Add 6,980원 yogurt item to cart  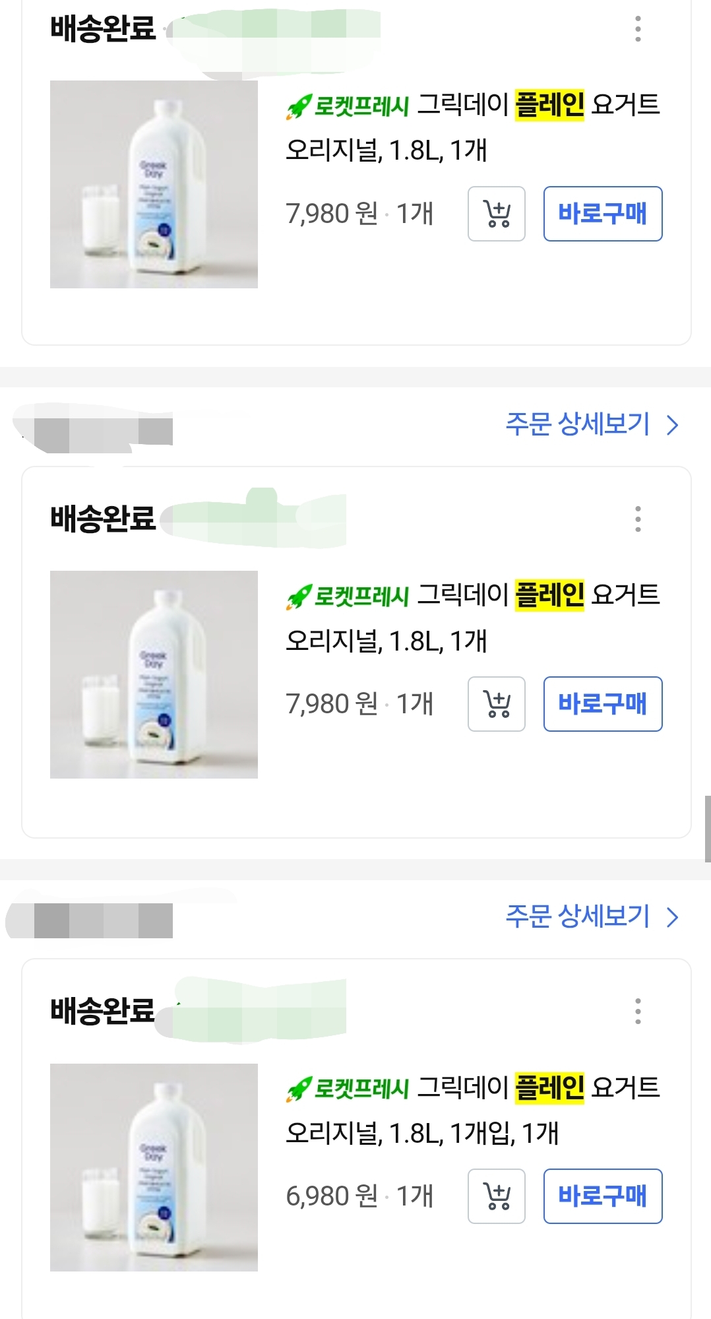coord(496,1196)
